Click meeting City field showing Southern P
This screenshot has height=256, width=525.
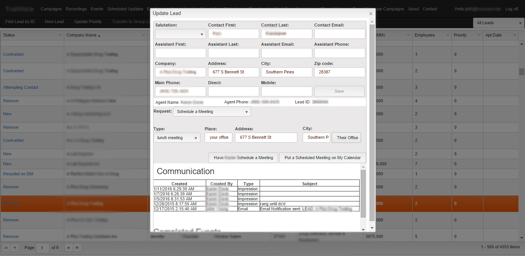(317, 138)
